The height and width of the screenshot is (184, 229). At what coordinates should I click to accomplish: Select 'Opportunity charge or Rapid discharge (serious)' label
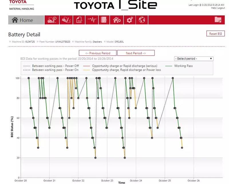point(125,66)
